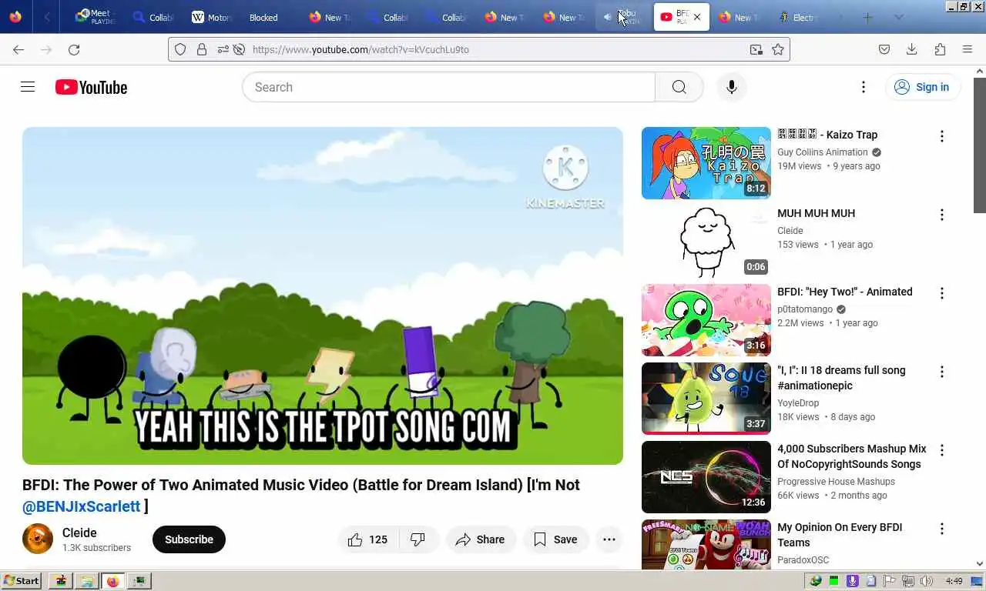Click the video player
The height and width of the screenshot is (591, 986).
[323, 295]
